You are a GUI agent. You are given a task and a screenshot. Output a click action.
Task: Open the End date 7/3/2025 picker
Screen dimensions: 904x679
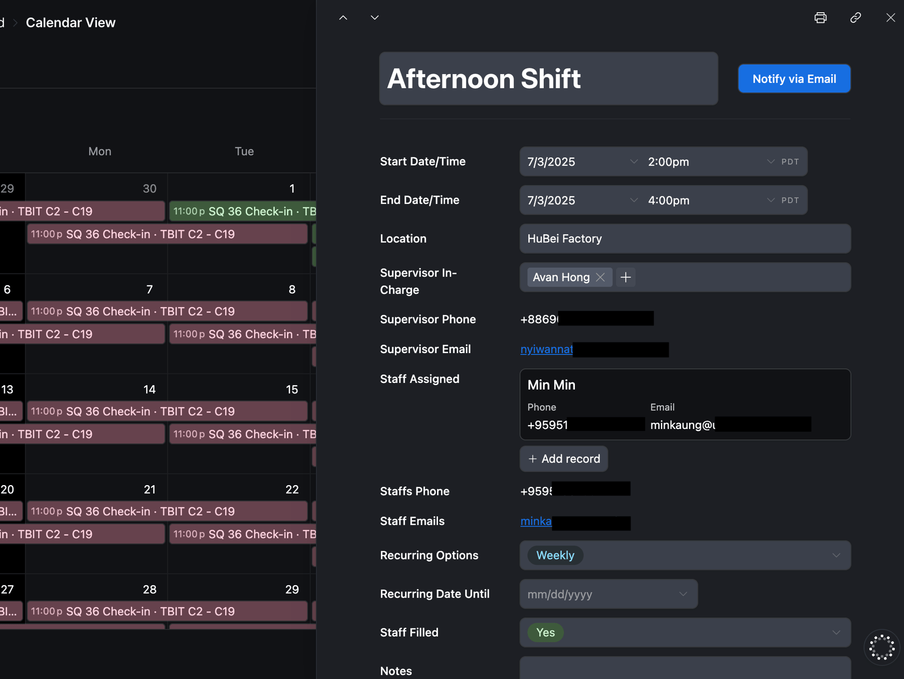[x=582, y=200]
